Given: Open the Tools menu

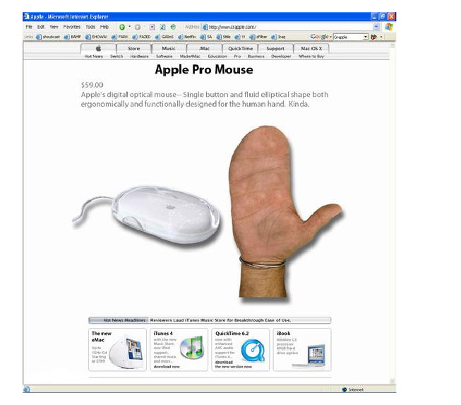Looking at the screenshot, I should pos(90,27).
